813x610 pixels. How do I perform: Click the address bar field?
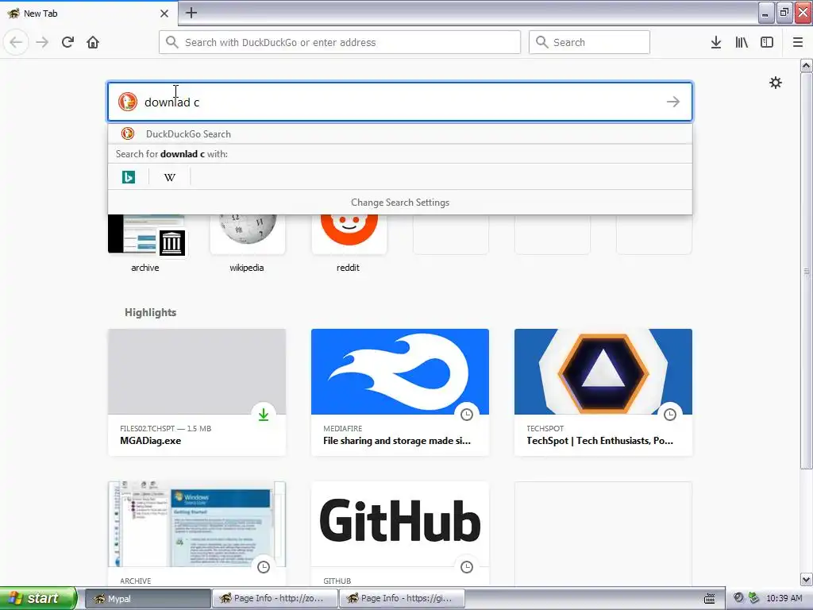click(340, 42)
